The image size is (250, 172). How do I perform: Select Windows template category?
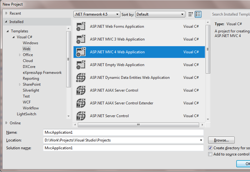[30, 43]
